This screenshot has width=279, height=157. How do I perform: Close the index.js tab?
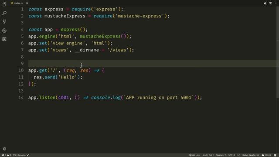click(27, 3)
